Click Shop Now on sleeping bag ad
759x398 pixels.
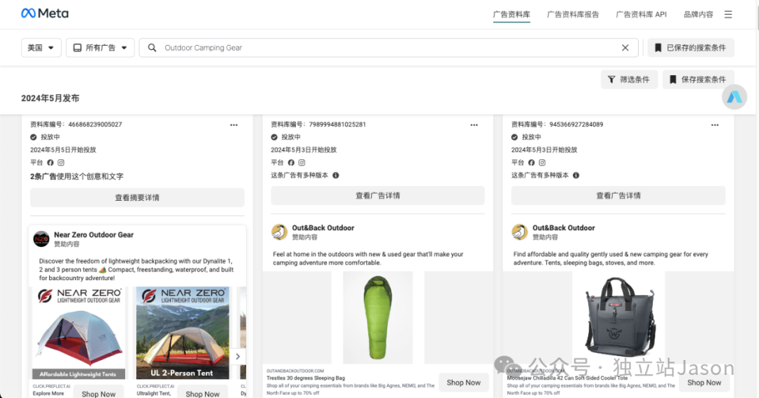pyautogui.click(x=464, y=383)
